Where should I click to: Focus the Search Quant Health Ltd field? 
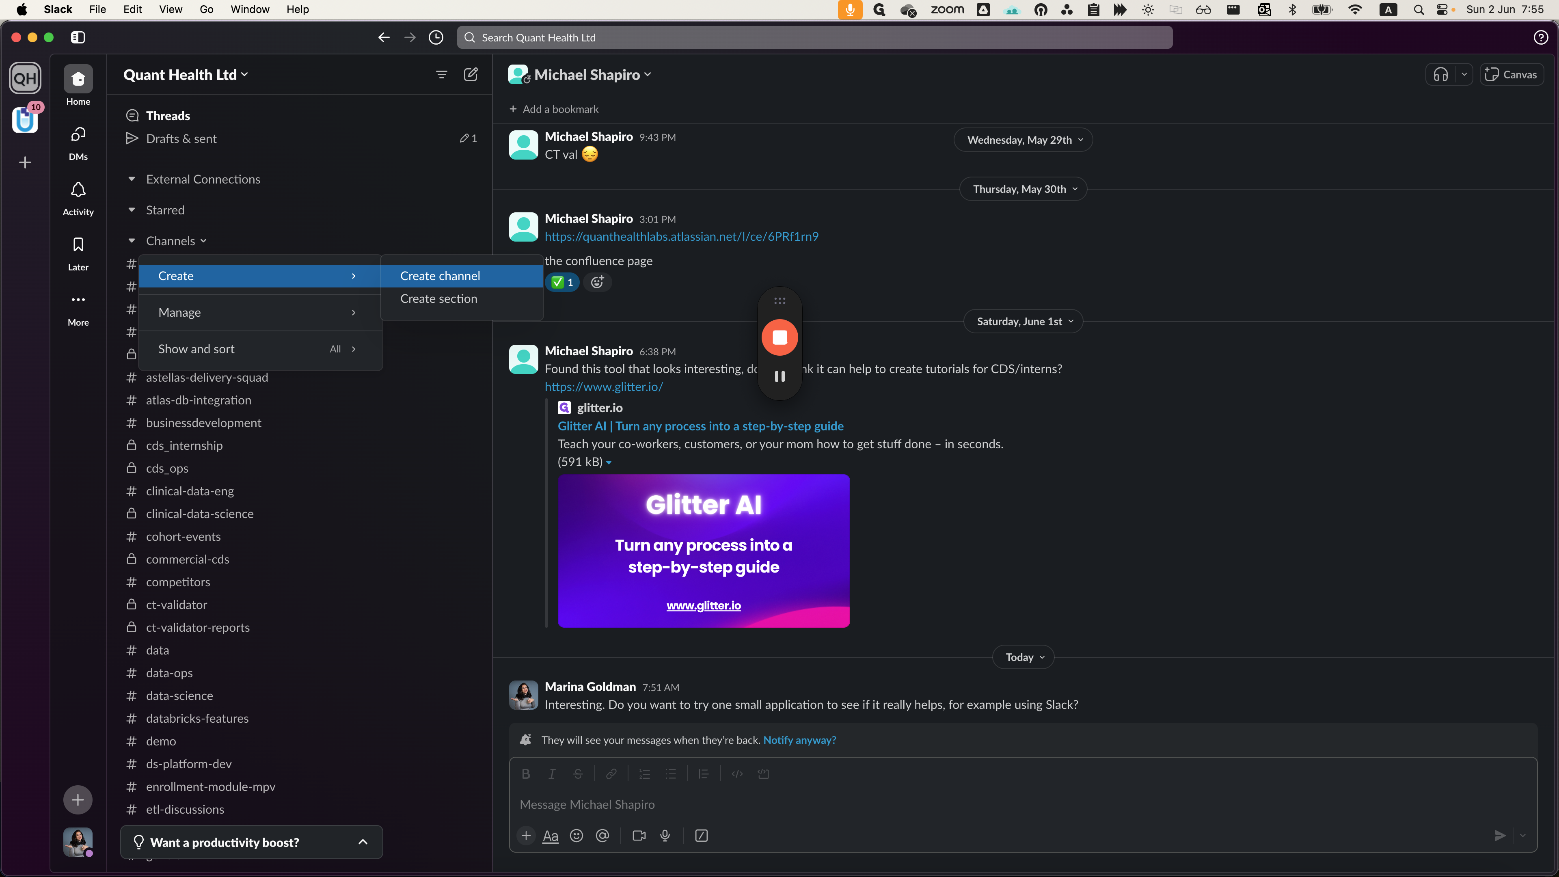814,37
